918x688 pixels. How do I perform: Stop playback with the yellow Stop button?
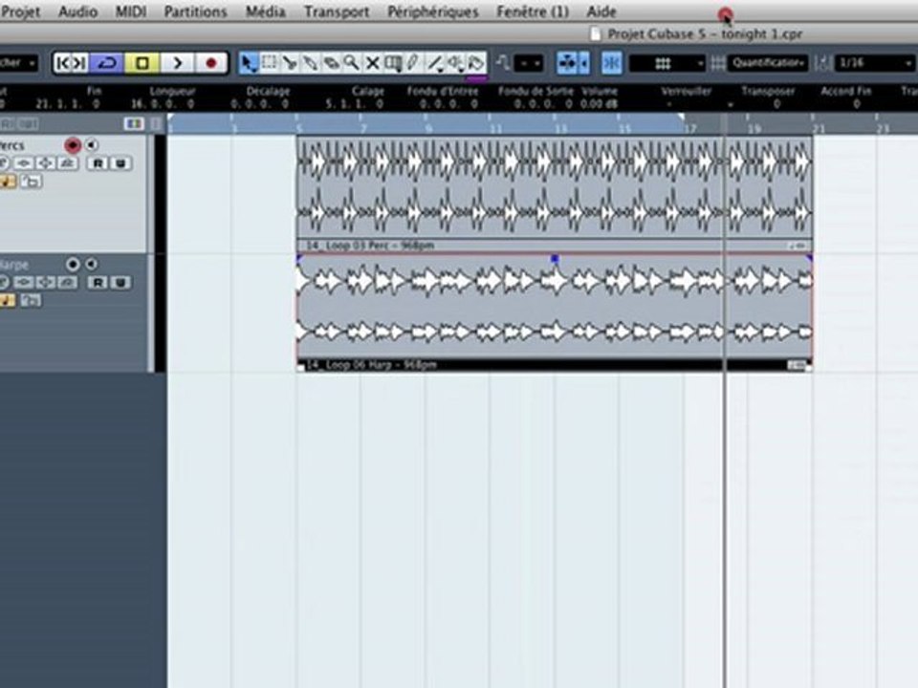[142, 63]
